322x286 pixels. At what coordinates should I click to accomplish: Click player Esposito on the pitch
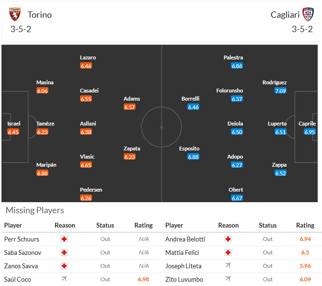(x=189, y=149)
